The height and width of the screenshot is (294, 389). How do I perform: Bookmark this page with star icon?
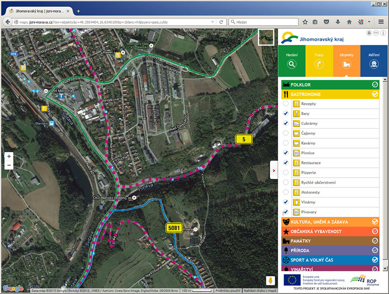[305, 22]
